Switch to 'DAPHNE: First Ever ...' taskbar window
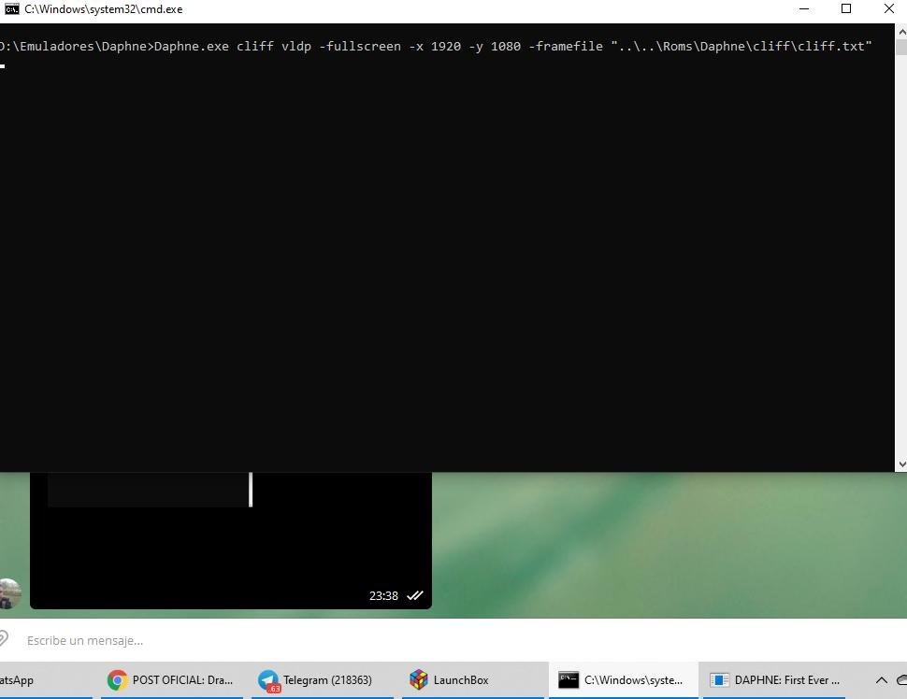Image resolution: width=907 pixels, height=699 pixels. (774, 680)
